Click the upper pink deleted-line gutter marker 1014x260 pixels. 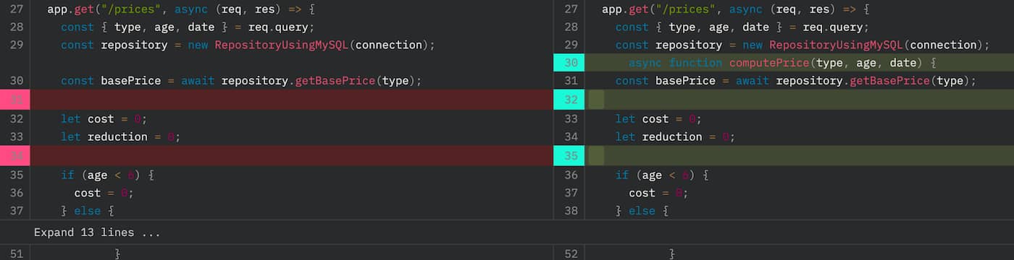tap(15, 100)
